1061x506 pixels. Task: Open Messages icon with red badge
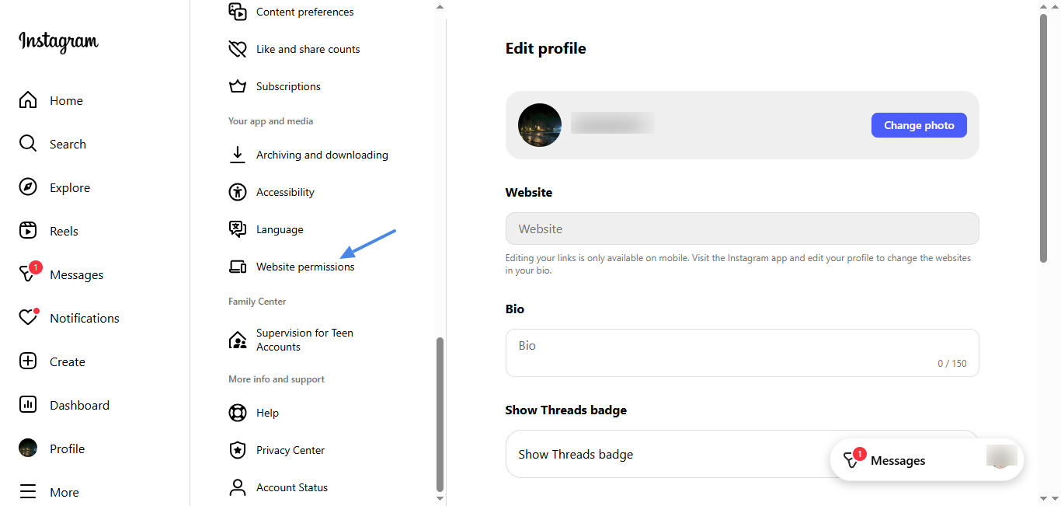(28, 274)
